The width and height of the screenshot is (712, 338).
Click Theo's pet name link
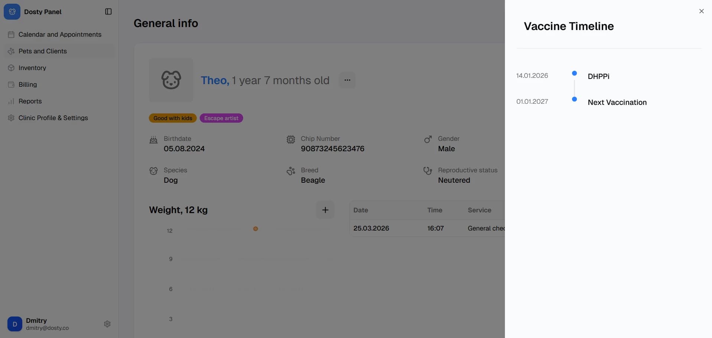(215, 80)
